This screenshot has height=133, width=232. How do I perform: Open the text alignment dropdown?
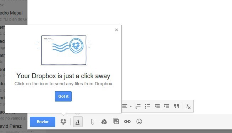pyautogui.click(x=127, y=106)
